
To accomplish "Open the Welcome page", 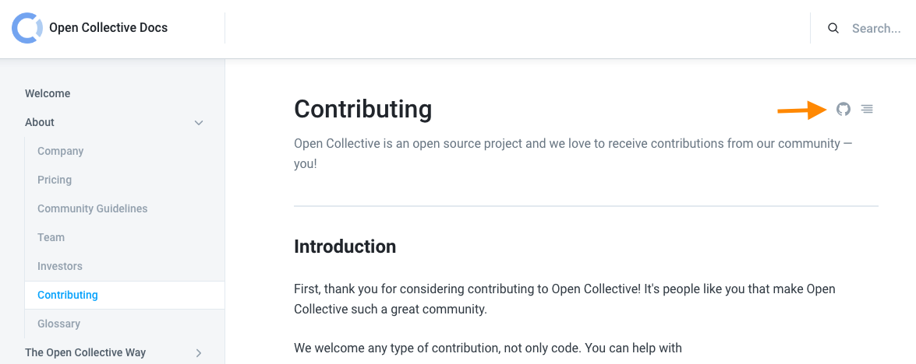I will pyautogui.click(x=48, y=93).
